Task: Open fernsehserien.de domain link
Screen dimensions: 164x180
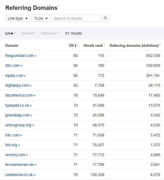Action: coord(19,165)
